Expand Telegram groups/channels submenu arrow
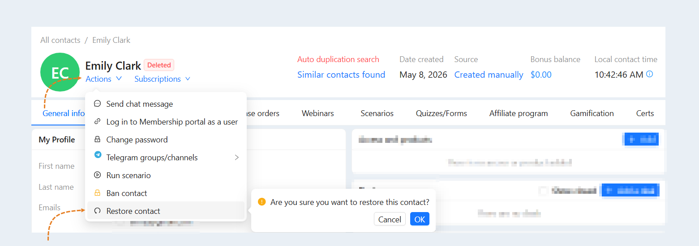699x246 pixels. click(237, 157)
